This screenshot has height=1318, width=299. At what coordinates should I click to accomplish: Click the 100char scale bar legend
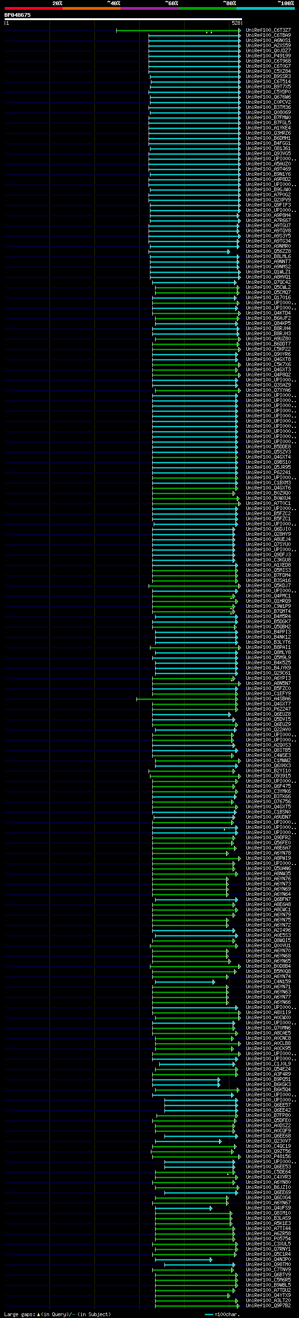(x=222, y=1314)
